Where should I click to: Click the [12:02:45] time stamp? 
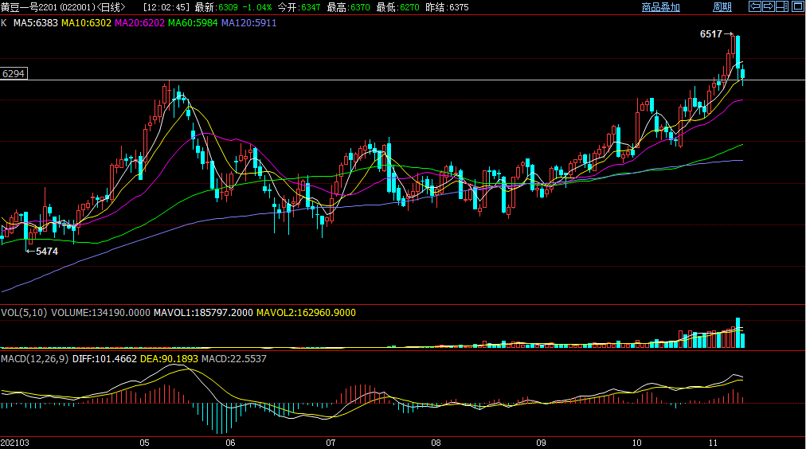coord(166,7)
